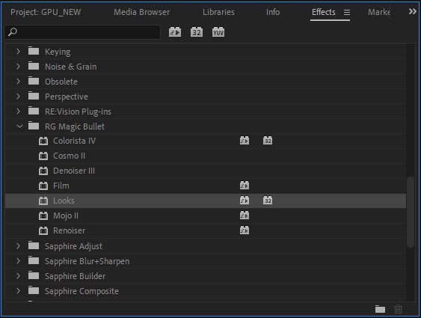Click the Colorista IV effect icon
Screen dimensions: 421x318
pos(43,141)
